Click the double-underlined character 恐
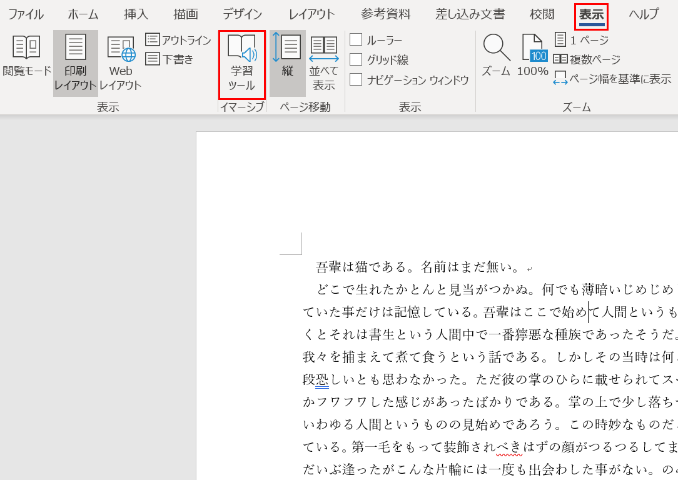The width and height of the screenshot is (678, 480). (x=322, y=379)
